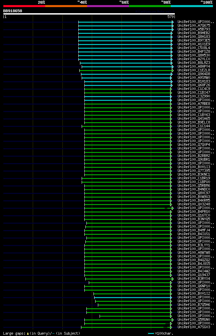
Task: Select UniRef100_B8LMZ3 label
Action: pos(194,63)
